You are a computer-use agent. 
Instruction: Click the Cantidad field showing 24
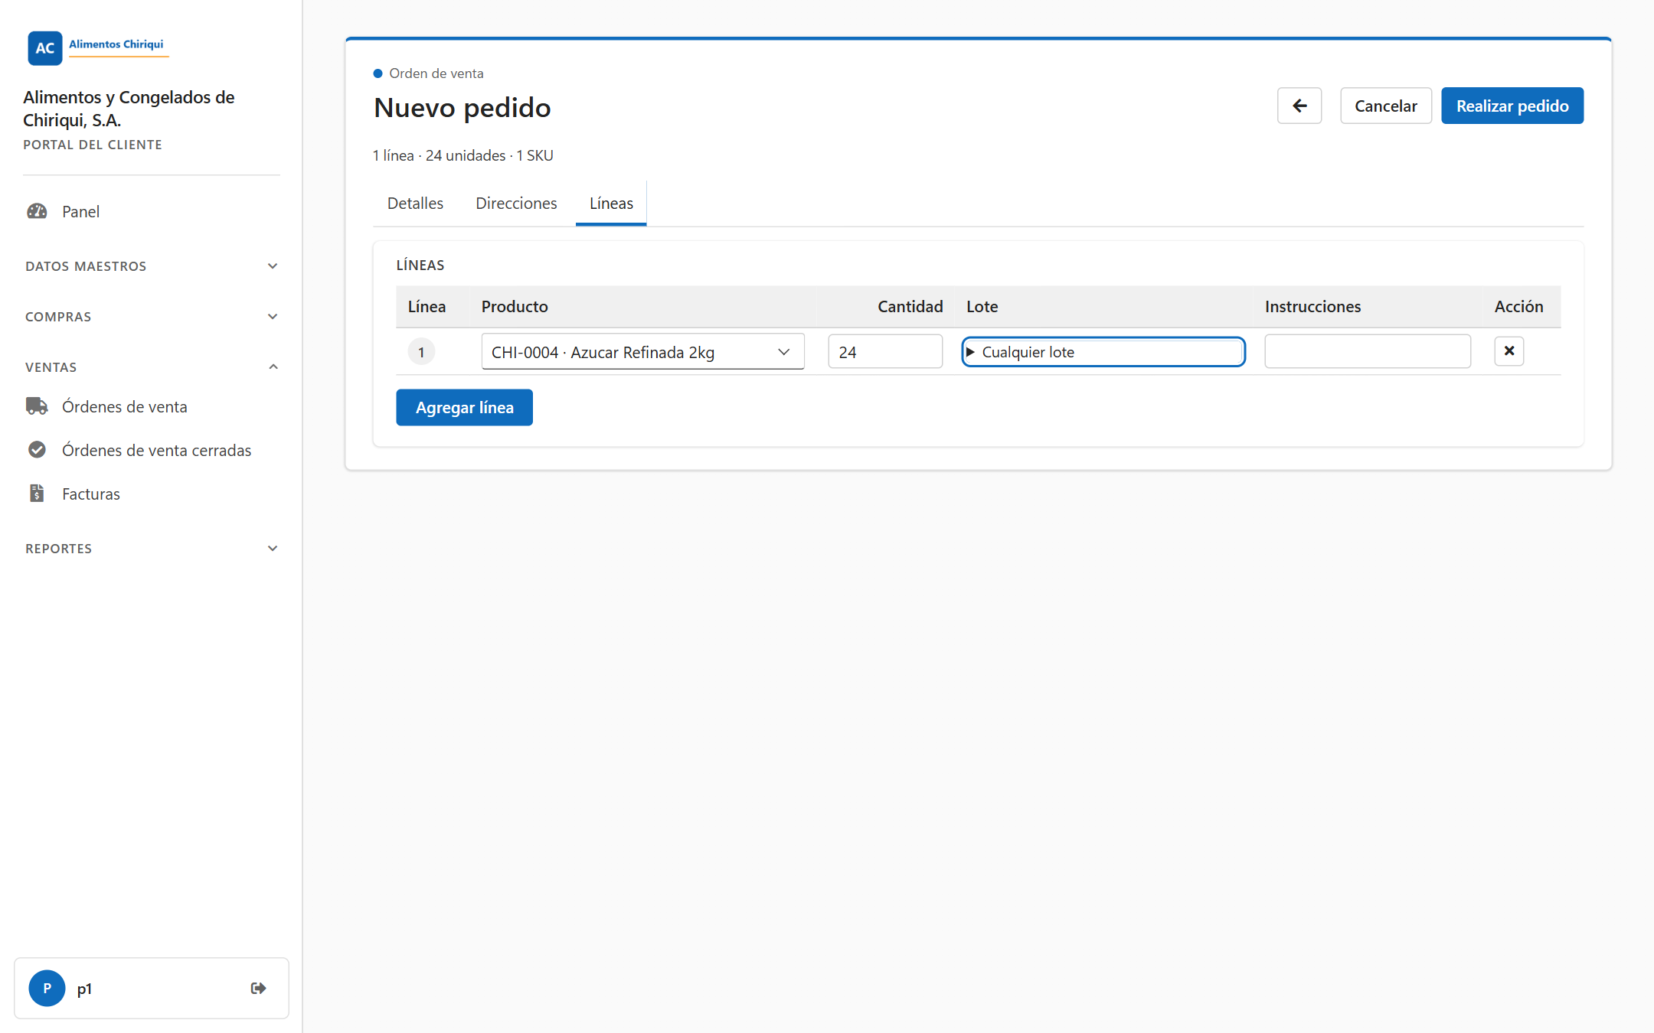[x=885, y=352]
